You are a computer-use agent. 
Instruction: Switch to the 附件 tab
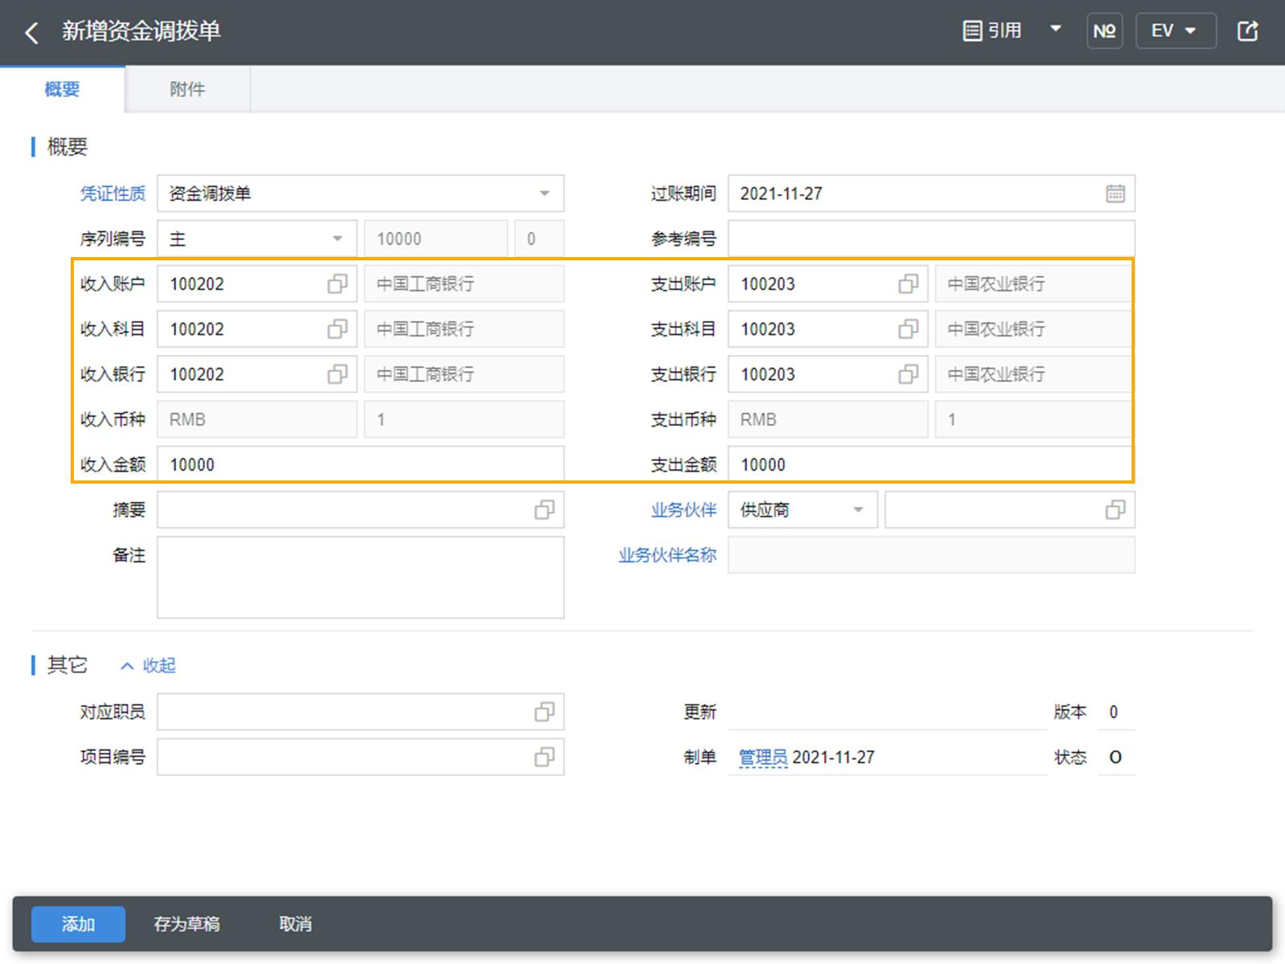[x=188, y=89]
